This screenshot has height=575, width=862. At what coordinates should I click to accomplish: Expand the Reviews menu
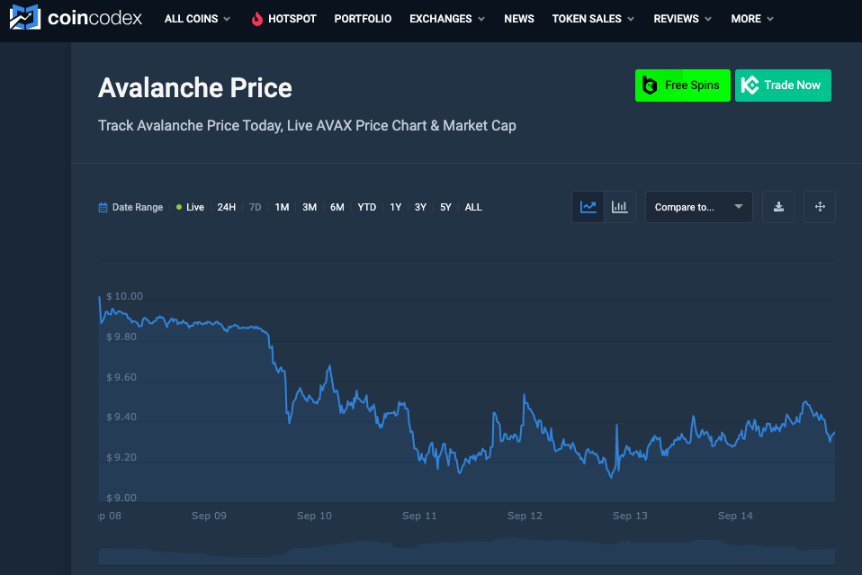[x=682, y=19]
